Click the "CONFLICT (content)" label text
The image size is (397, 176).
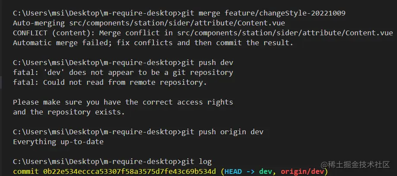click(51, 33)
